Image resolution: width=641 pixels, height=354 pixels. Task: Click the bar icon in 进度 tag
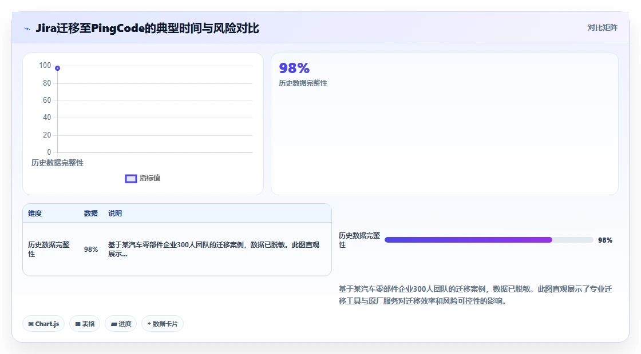tap(114, 324)
